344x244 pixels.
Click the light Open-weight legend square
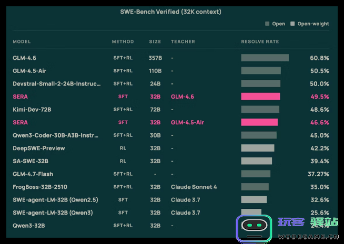[x=293, y=24]
